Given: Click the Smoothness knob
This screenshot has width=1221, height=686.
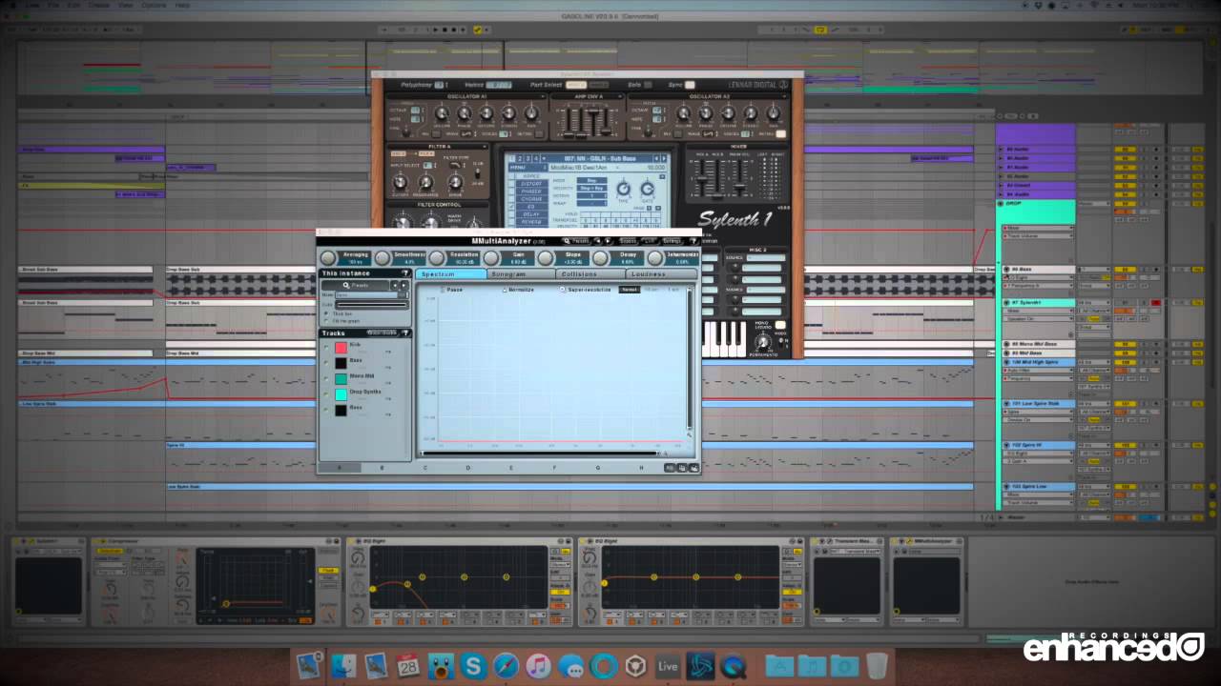Looking at the screenshot, I should coord(383,258).
